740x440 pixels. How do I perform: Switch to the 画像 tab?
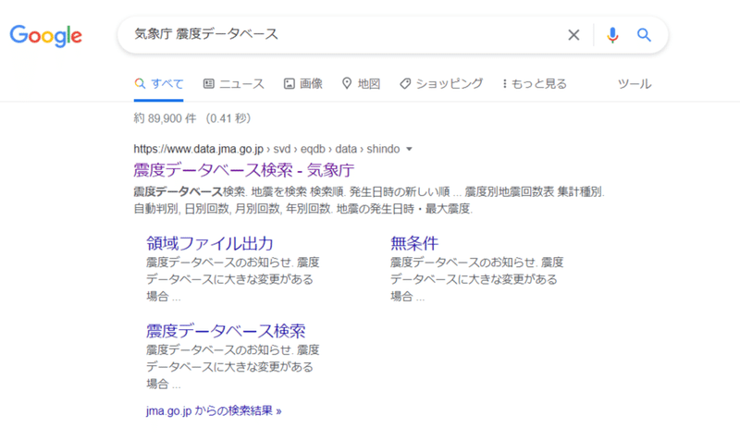(303, 83)
